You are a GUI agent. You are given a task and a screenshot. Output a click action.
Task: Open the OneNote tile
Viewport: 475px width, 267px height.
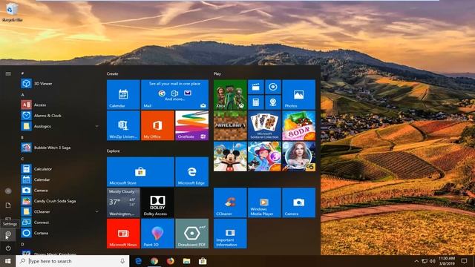[x=191, y=125]
